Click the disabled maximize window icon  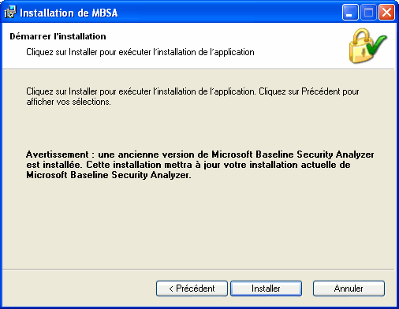coord(368,13)
